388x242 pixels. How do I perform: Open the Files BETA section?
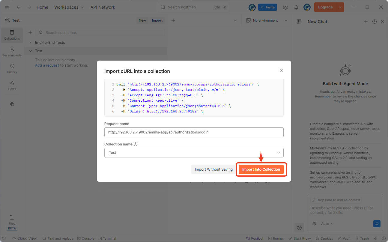[x=12, y=223]
